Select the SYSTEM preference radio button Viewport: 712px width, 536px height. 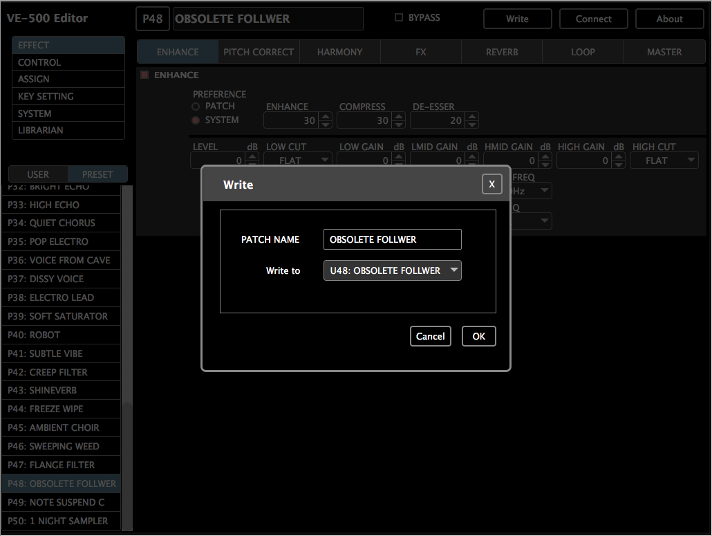tap(196, 120)
